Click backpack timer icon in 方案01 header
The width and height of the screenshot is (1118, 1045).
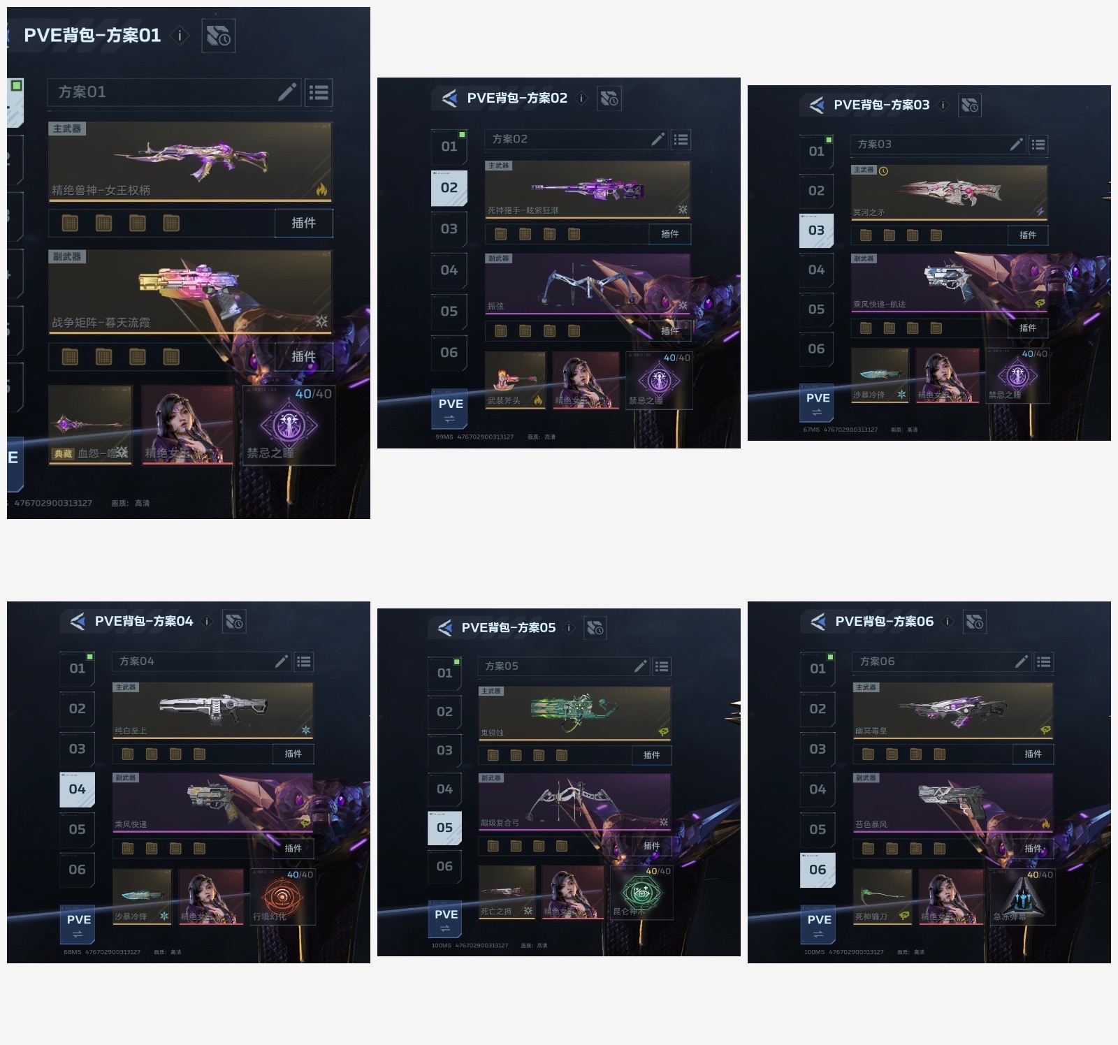219,36
